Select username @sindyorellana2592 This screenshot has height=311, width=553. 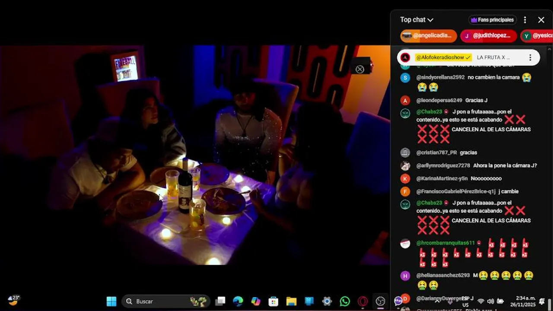click(440, 77)
